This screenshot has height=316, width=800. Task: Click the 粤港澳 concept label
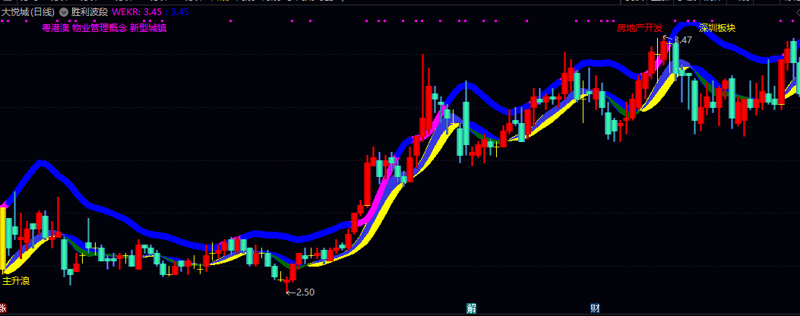[55, 28]
